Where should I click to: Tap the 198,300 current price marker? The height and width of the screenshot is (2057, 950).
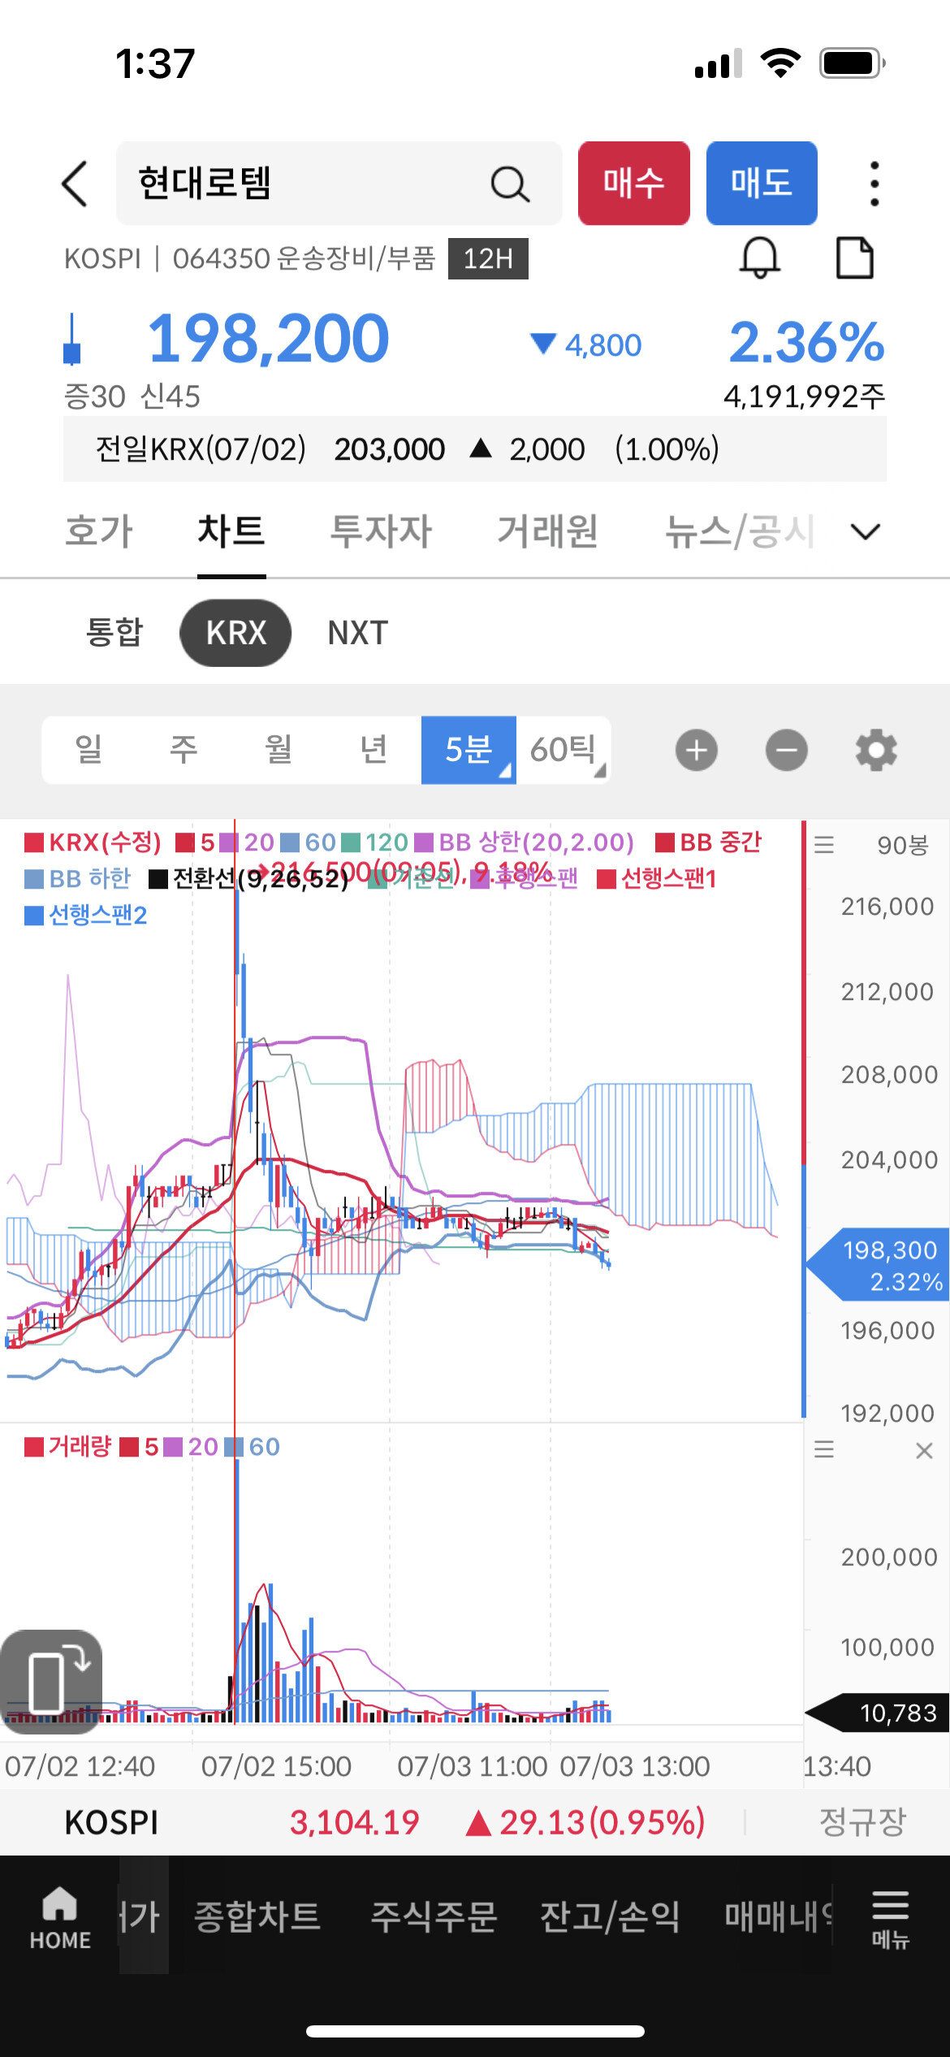[879, 1265]
